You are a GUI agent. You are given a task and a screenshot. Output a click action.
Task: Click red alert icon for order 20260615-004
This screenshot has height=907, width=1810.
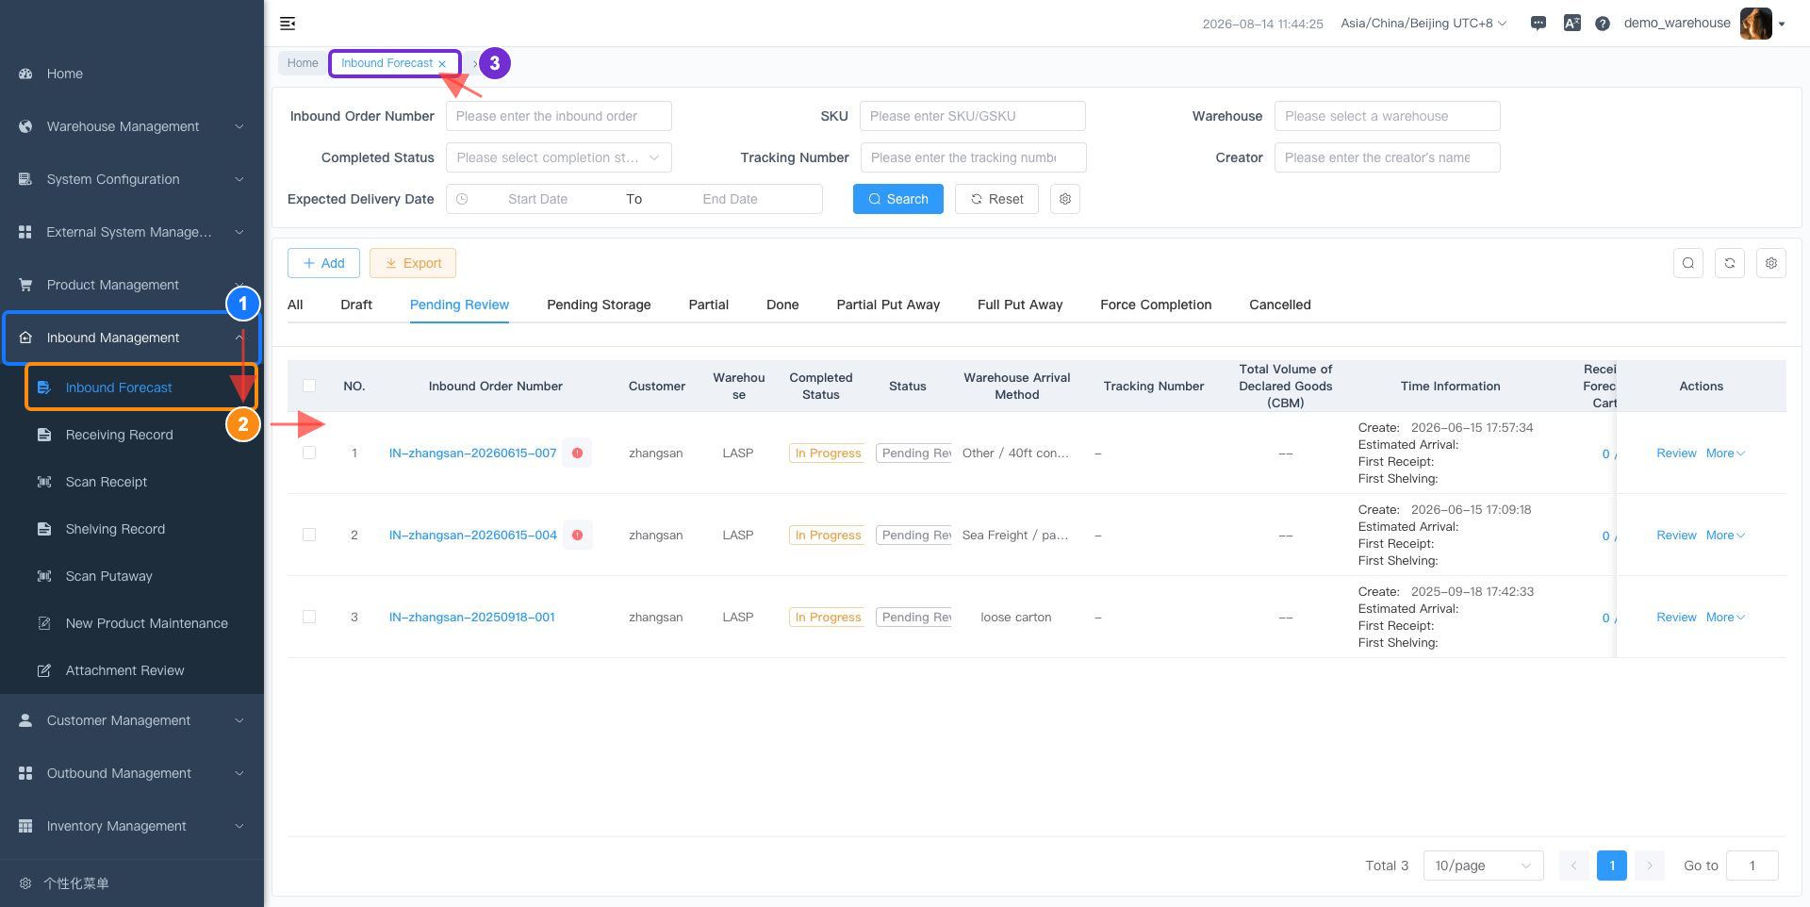[x=577, y=536]
